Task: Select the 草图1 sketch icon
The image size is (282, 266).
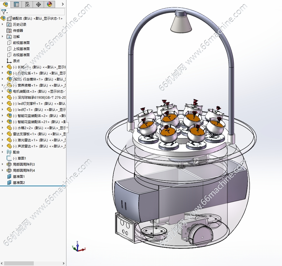Action: point(9,158)
